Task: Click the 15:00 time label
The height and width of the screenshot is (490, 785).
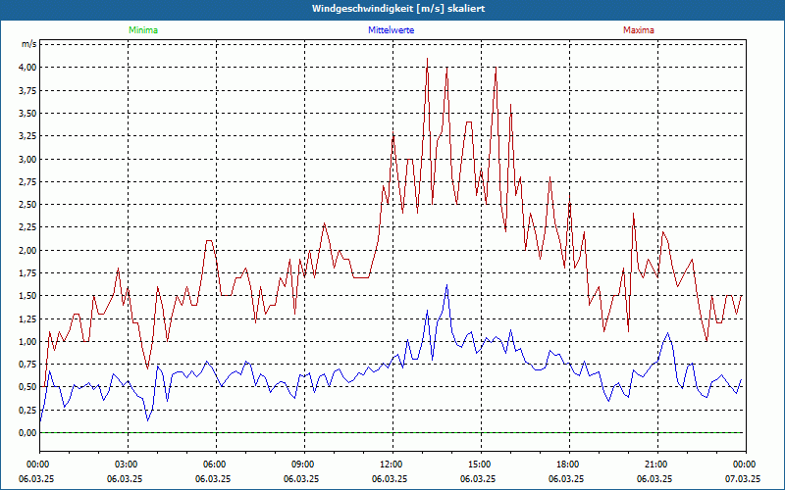Action: click(481, 465)
